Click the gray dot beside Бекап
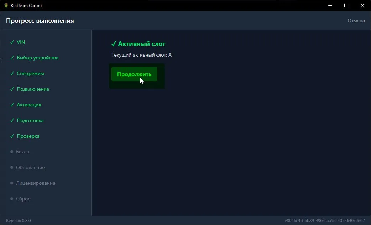 pos(12,152)
